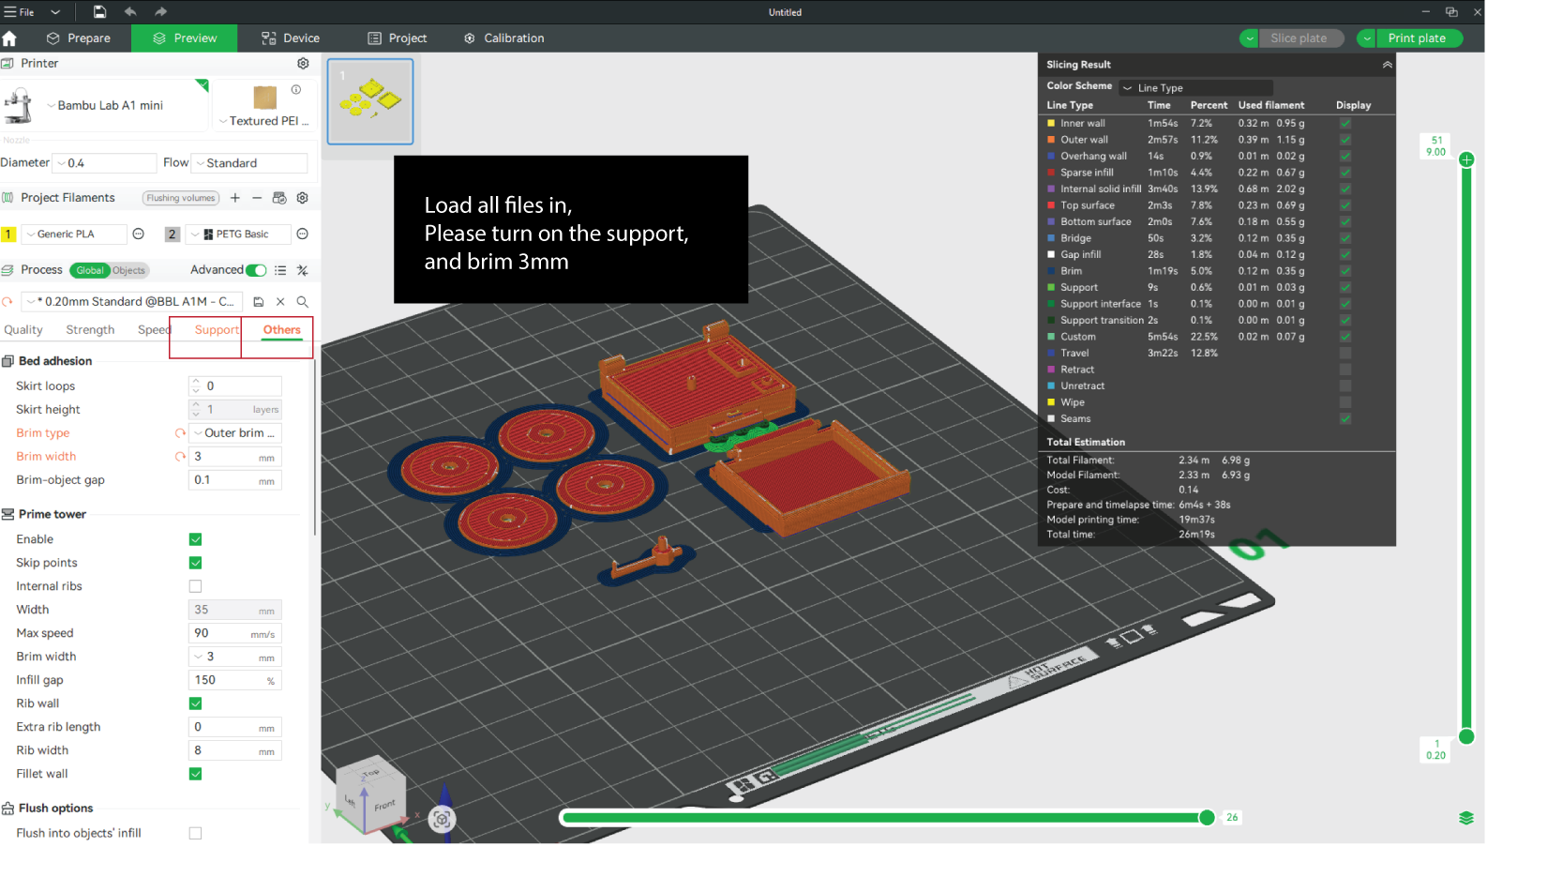Reset Brim type to default
Screen dimensions: 1547x877
180,433
